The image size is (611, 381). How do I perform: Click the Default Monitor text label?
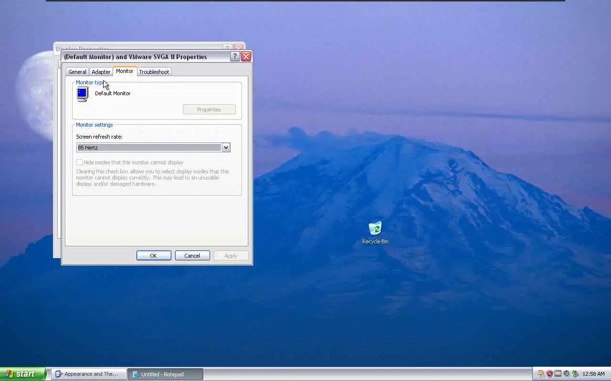point(113,93)
